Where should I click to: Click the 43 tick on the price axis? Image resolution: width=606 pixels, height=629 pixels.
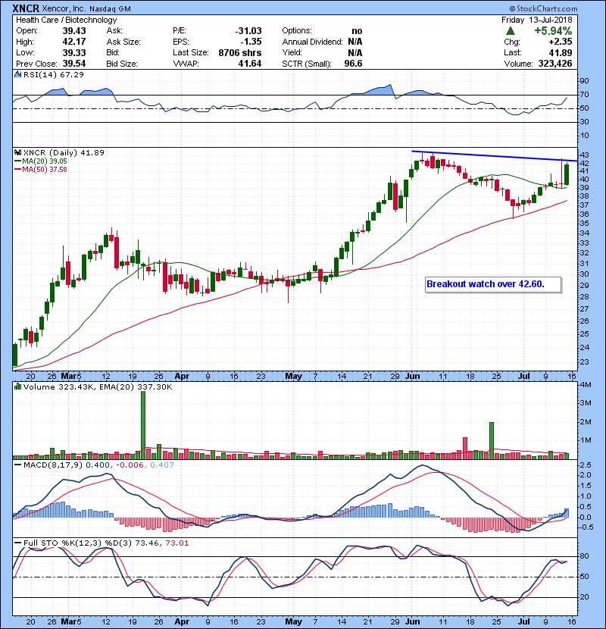(584, 155)
